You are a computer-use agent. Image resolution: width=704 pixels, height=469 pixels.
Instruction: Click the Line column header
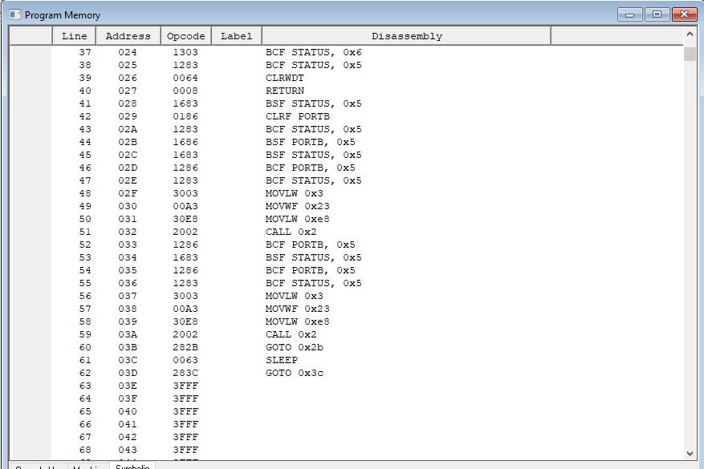click(74, 36)
